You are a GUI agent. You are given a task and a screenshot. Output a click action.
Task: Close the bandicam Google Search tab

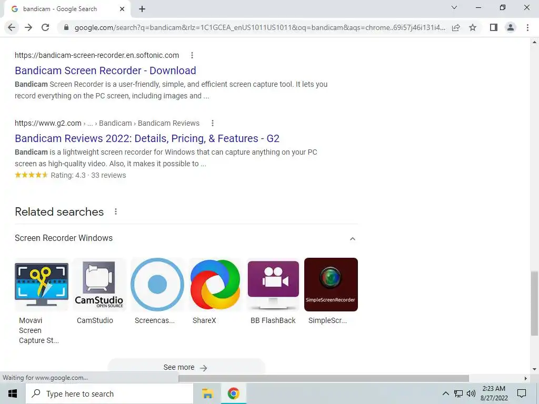point(122,9)
